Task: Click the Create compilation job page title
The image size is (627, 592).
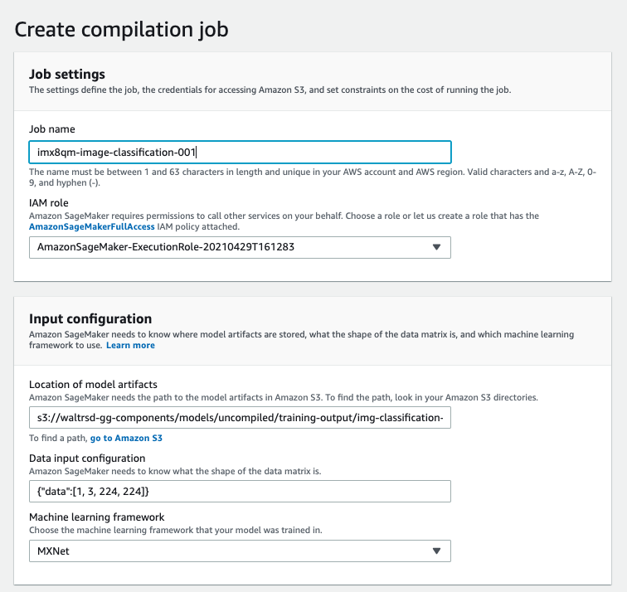Action: (x=122, y=30)
